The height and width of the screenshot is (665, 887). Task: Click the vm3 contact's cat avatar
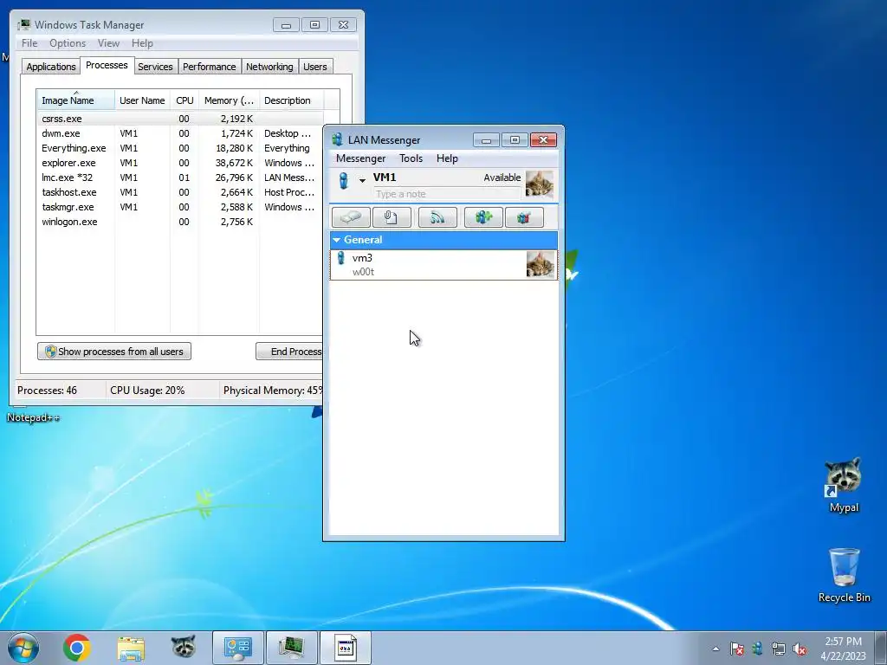(541, 265)
